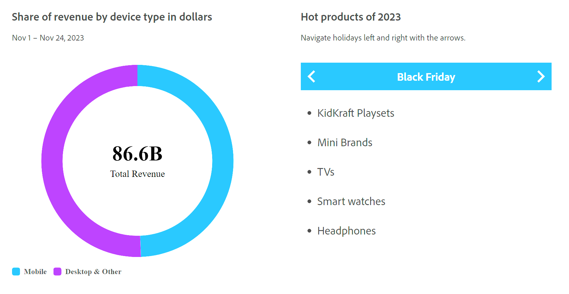Image resolution: width=569 pixels, height=294 pixels.
Task: Click the Mobile legend label
Action: (35, 272)
